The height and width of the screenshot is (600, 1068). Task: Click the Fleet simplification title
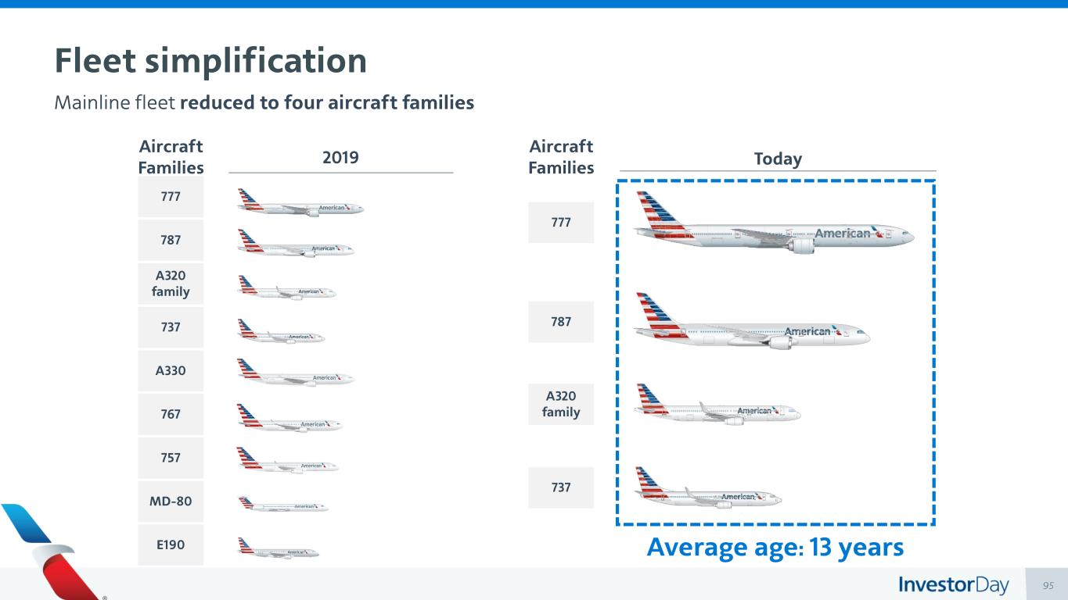pyautogui.click(x=210, y=61)
